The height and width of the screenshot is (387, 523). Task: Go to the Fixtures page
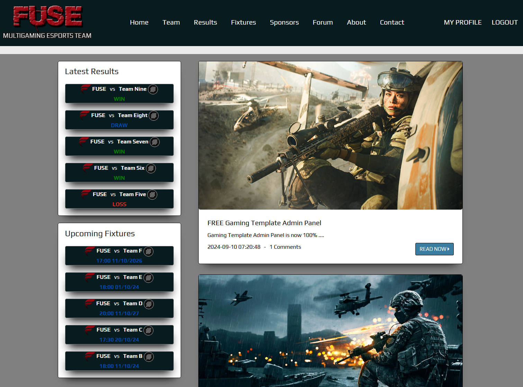coord(243,23)
